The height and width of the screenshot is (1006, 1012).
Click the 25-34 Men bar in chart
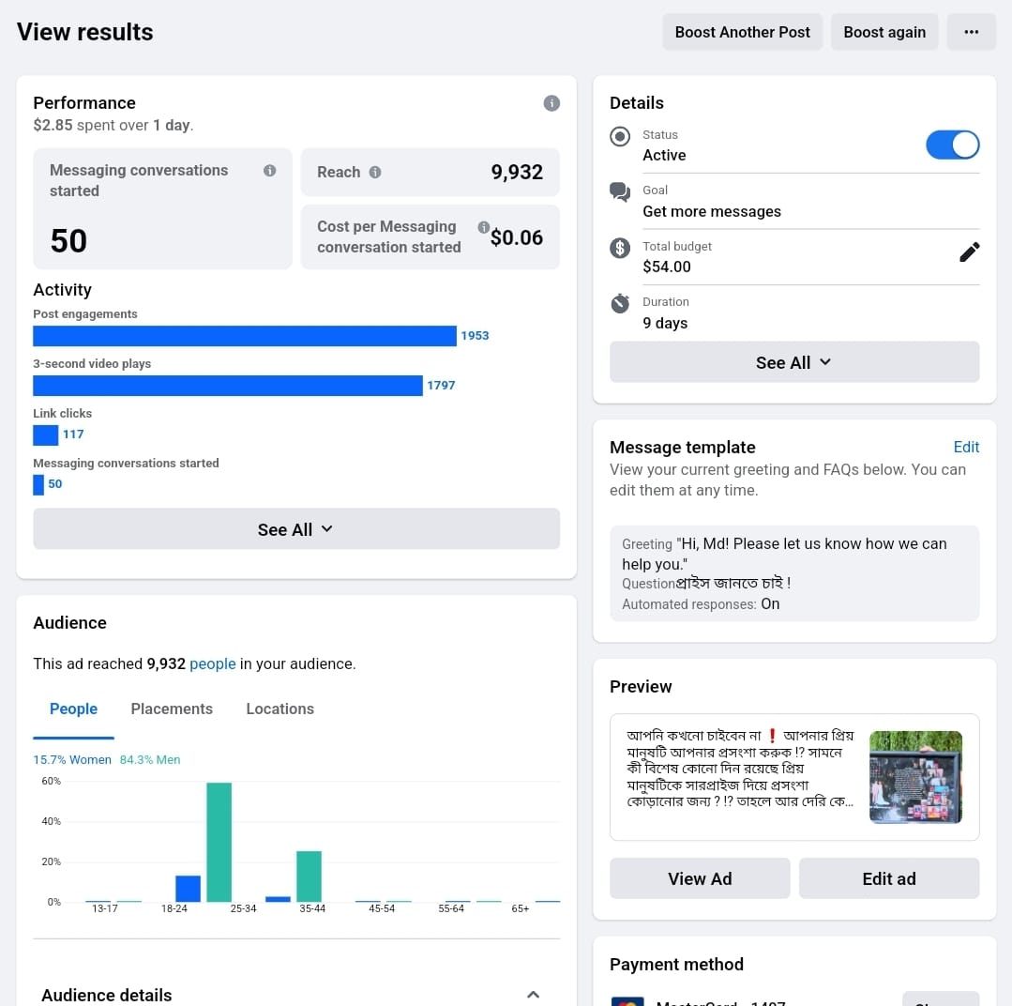219,842
